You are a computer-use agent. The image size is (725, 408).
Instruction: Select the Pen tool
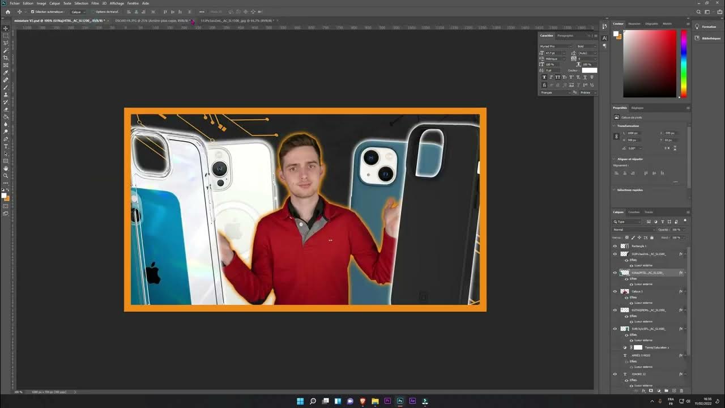click(x=6, y=139)
